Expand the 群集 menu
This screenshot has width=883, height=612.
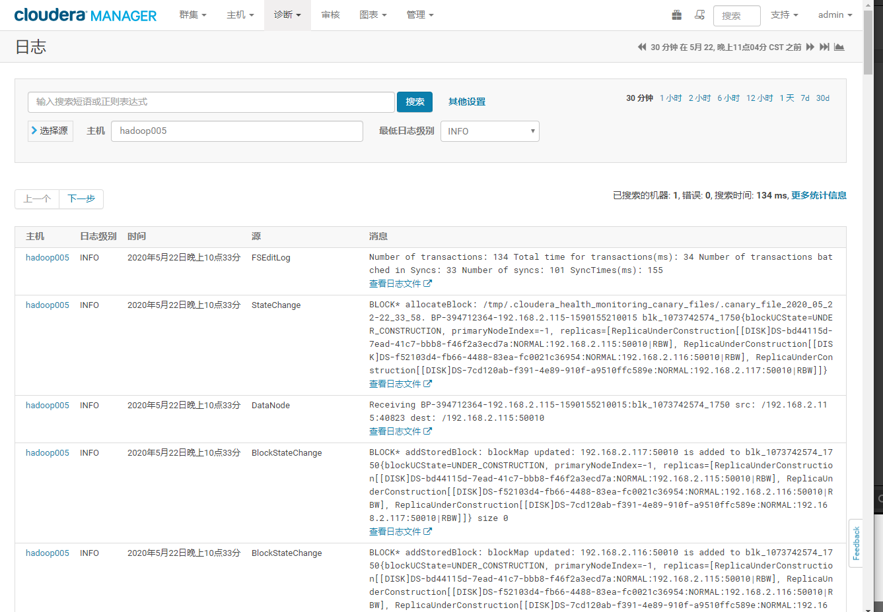coord(193,15)
